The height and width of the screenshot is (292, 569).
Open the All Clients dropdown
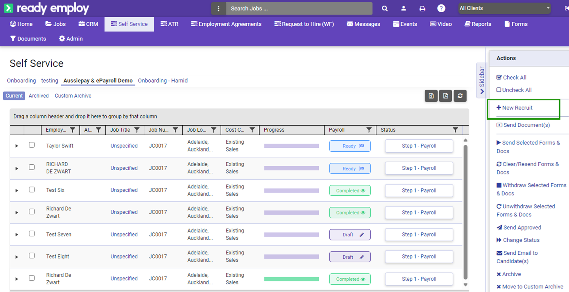click(504, 8)
